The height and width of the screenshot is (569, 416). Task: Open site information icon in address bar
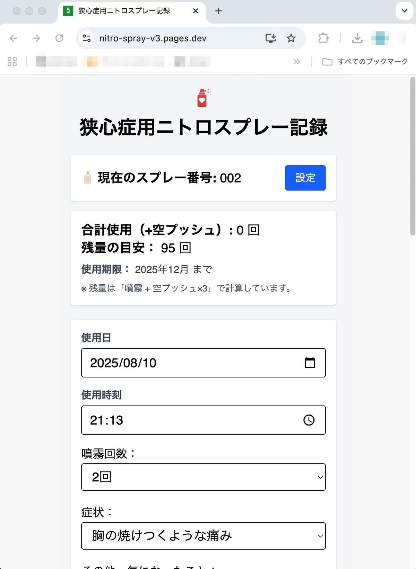pyautogui.click(x=87, y=38)
